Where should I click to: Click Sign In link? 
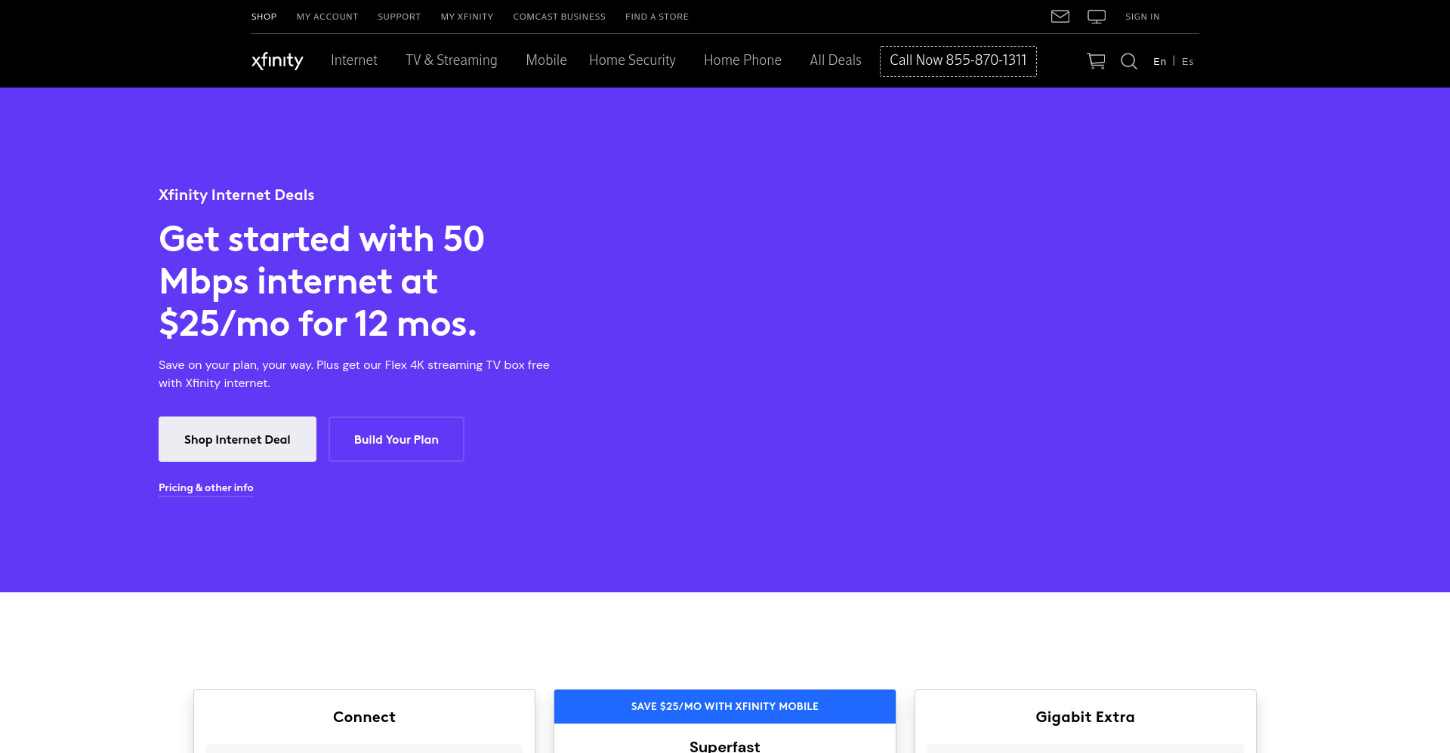[x=1142, y=17]
